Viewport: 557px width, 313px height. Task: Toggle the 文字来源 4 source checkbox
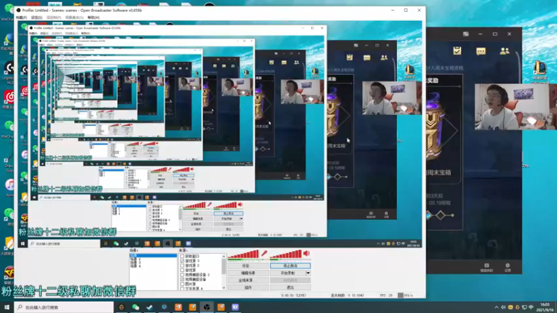(x=182, y=288)
